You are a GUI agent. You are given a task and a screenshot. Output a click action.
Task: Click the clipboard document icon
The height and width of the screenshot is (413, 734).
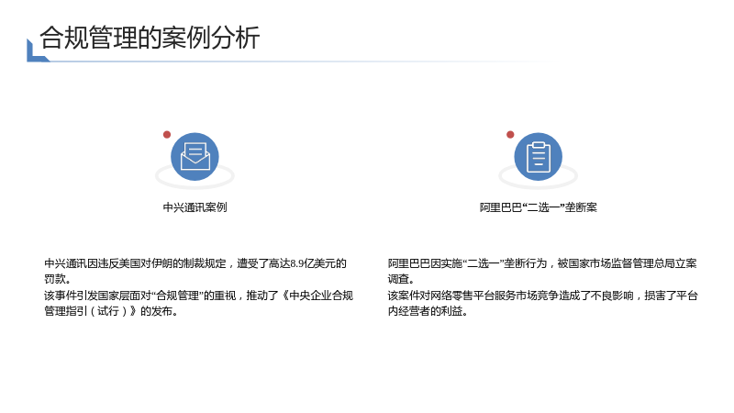click(x=539, y=156)
